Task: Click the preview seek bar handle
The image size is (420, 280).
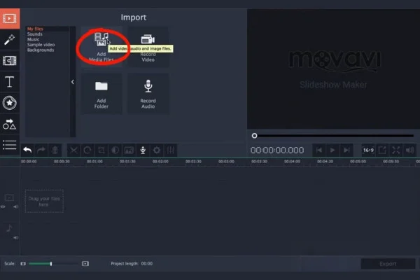Action: [x=255, y=136]
